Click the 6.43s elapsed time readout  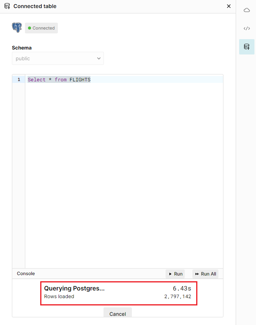(x=182, y=289)
